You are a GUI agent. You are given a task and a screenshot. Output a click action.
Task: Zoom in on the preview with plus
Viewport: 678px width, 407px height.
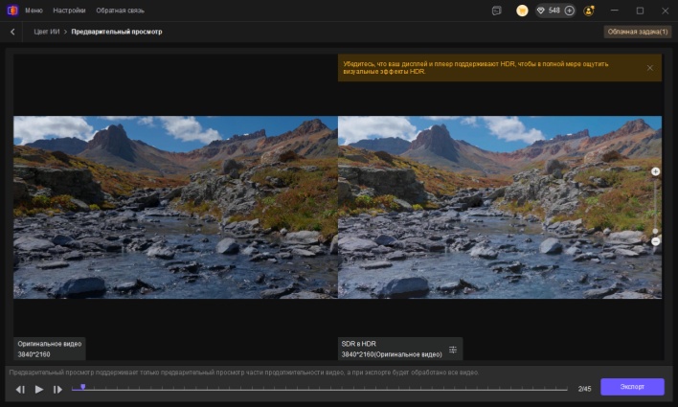tap(655, 171)
